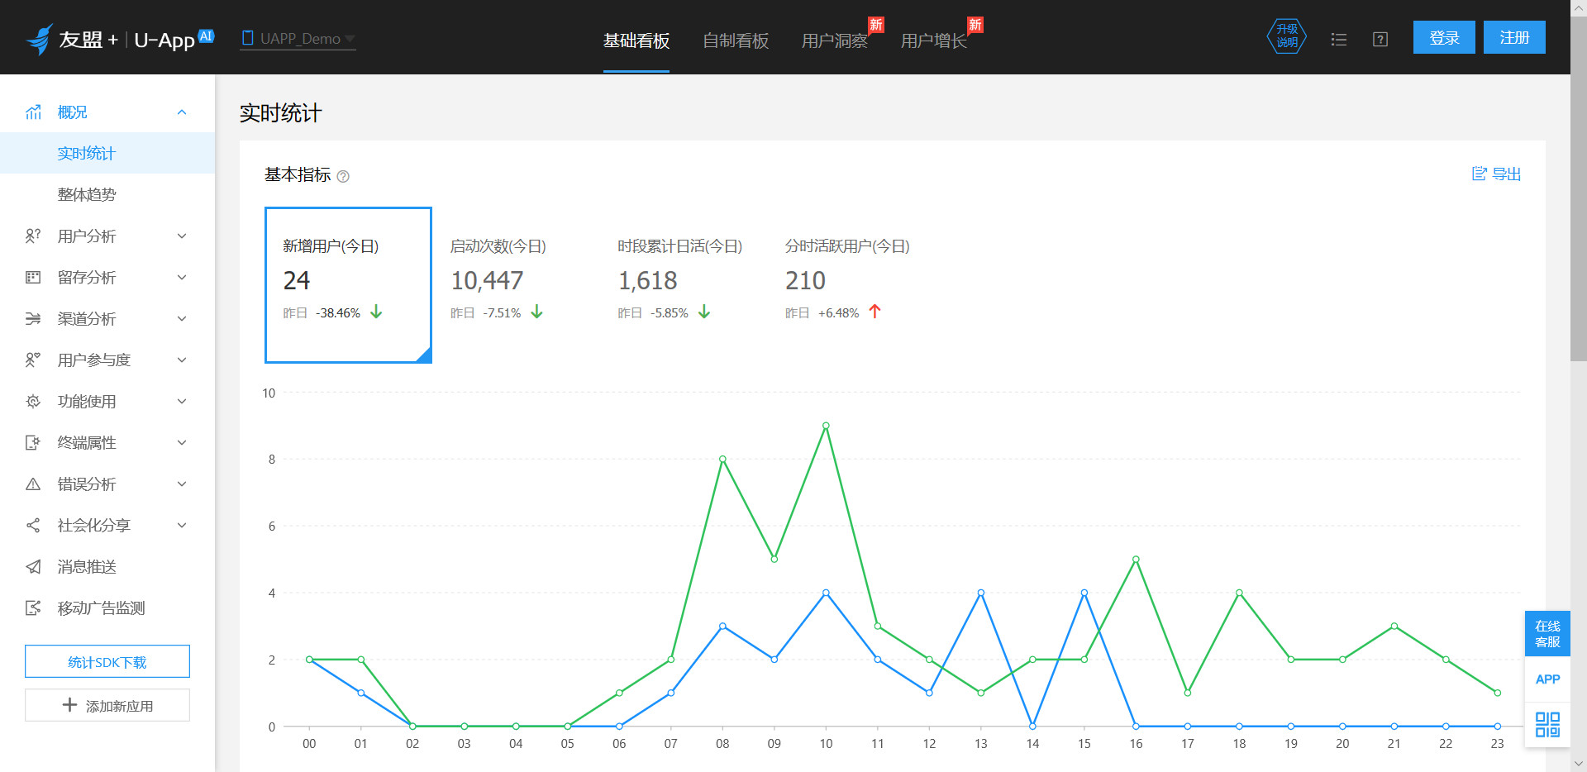The image size is (1587, 772).
Task: Click the 消息推送 paper plane icon
Action: 33,566
